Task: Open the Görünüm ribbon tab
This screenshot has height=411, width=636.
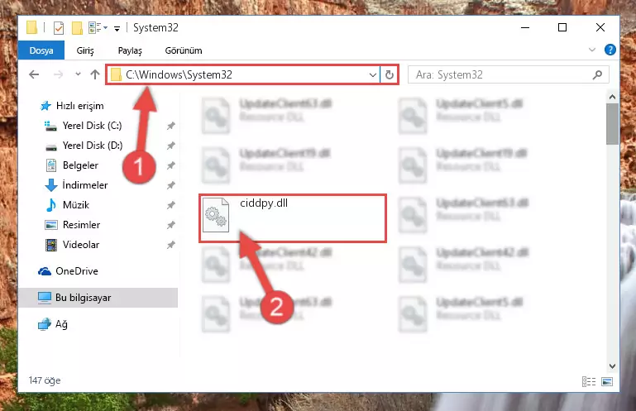Action: 184,50
